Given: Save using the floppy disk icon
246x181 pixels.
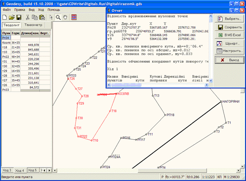Looking at the screenshot, I should tap(19, 17).
